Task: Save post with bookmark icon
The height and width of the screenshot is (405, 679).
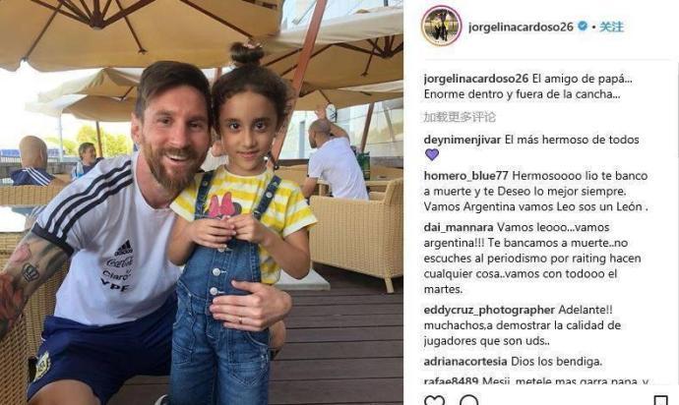Action: pyautogui.click(x=660, y=400)
